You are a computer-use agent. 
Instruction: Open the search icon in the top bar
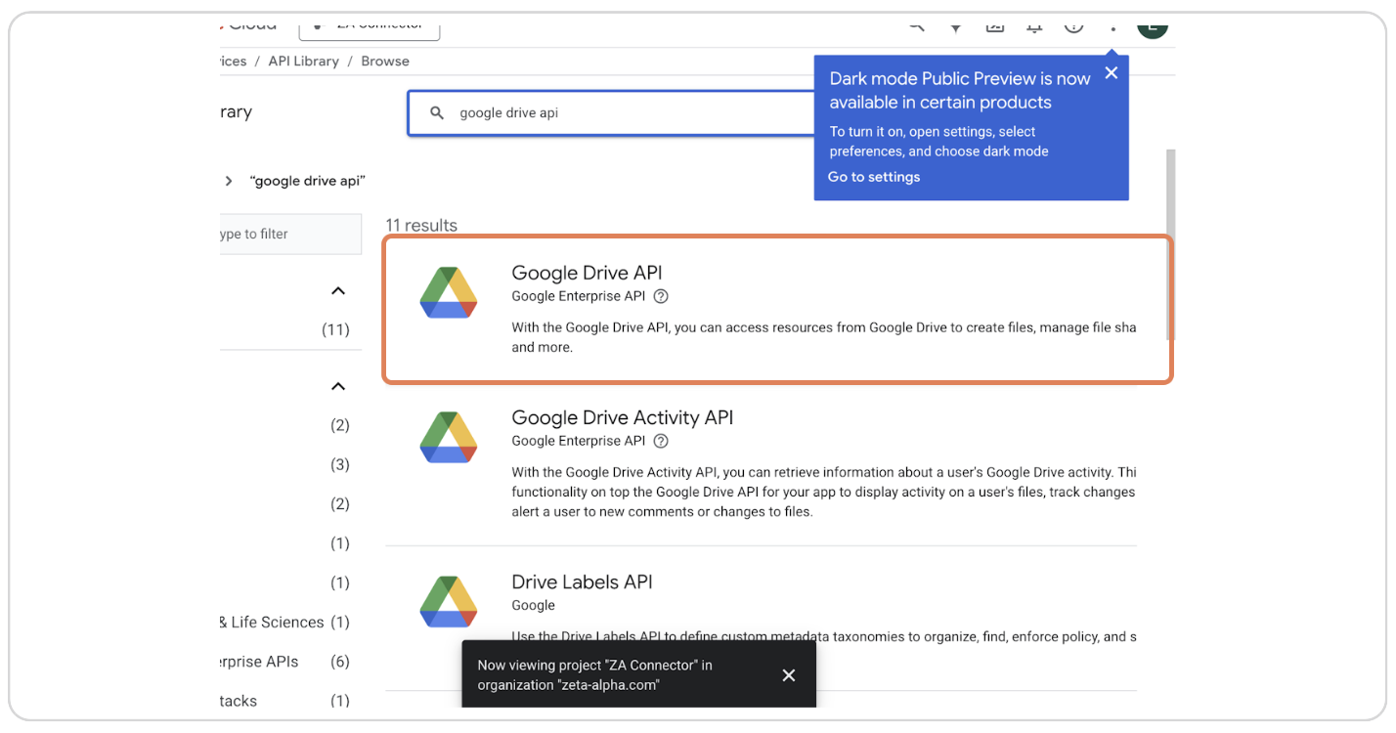[916, 26]
